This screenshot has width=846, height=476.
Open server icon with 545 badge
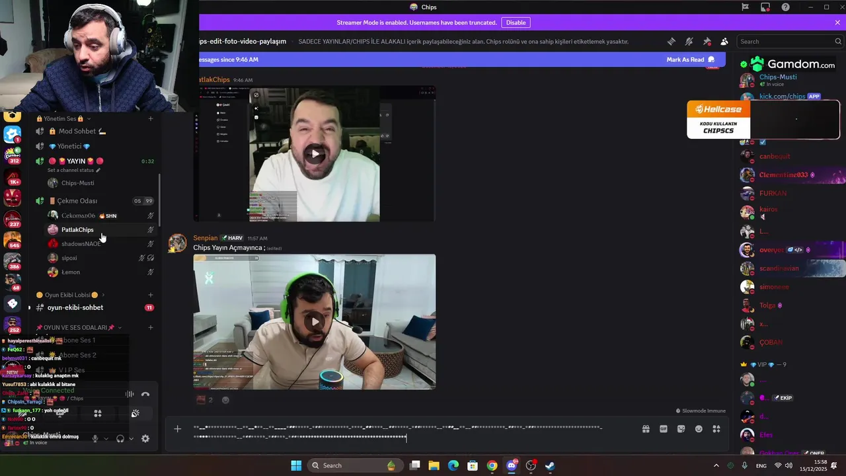(13, 240)
